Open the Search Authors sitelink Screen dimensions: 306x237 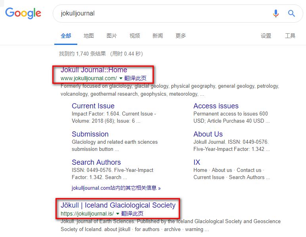(x=96, y=162)
